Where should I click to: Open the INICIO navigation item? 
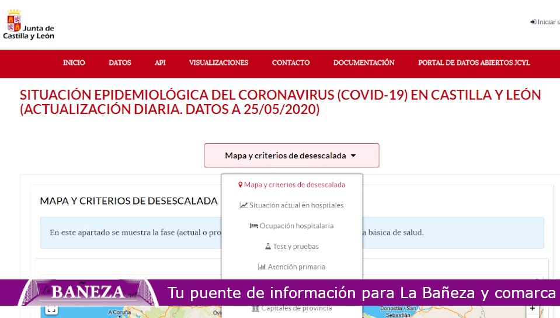click(74, 63)
